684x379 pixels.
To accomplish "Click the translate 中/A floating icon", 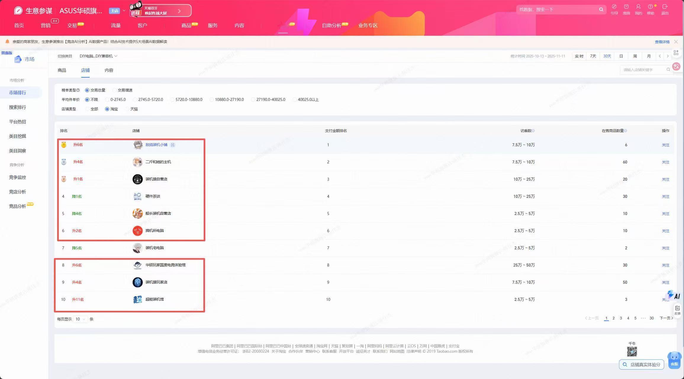I will point(676,66).
